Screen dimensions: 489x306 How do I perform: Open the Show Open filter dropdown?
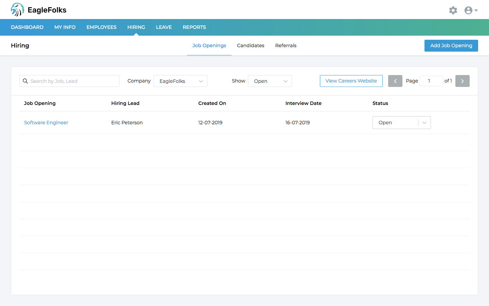click(x=270, y=81)
